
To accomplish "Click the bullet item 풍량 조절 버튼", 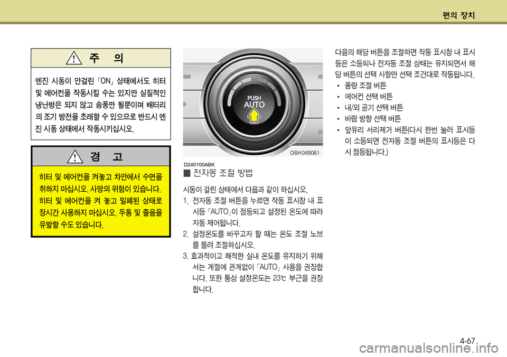I will pos(365,86).
